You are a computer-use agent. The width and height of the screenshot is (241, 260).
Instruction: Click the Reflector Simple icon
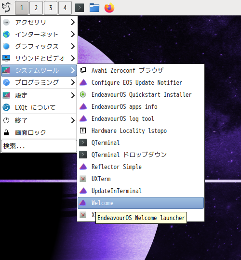pyautogui.click(x=83, y=167)
